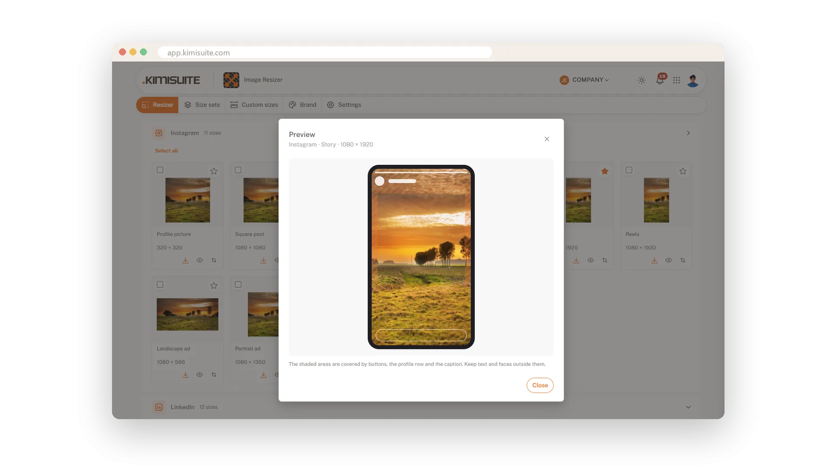Remove the filled orange star favorite
Viewport: 837px width, 471px height.
pos(605,171)
